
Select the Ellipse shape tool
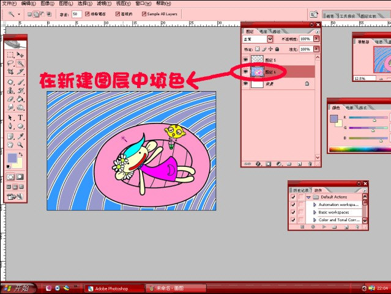coord(20,126)
